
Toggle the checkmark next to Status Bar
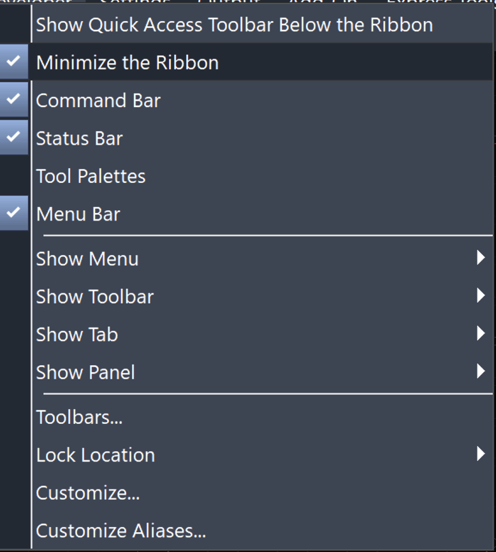pos(13,137)
